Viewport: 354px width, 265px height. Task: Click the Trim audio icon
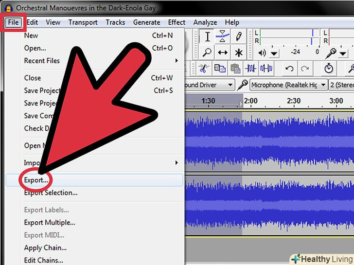pyautogui.click(x=250, y=68)
